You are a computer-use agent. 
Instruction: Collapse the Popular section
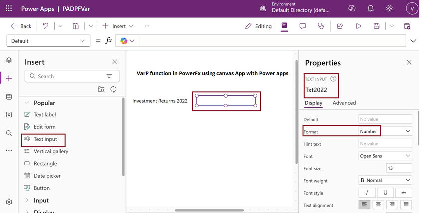27,103
